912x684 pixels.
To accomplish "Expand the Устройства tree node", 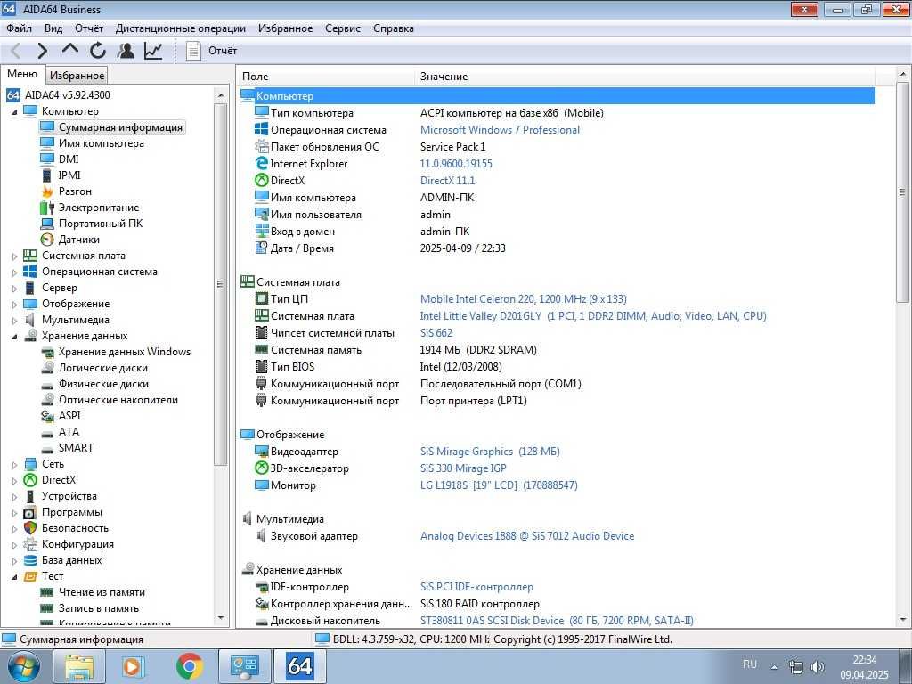I will point(14,497).
